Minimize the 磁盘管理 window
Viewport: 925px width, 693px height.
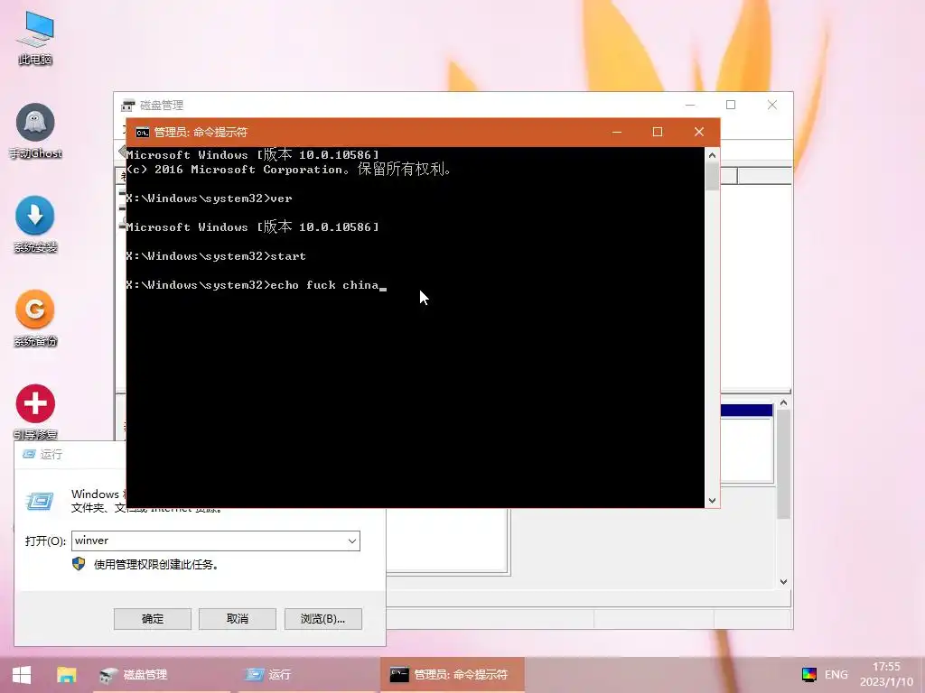(x=689, y=105)
